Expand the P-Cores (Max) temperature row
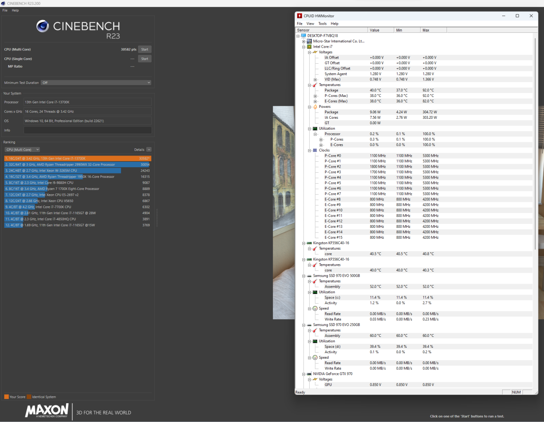Image resolution: width=544 pixels, height=422 pixels. click(x=315, y=96)
